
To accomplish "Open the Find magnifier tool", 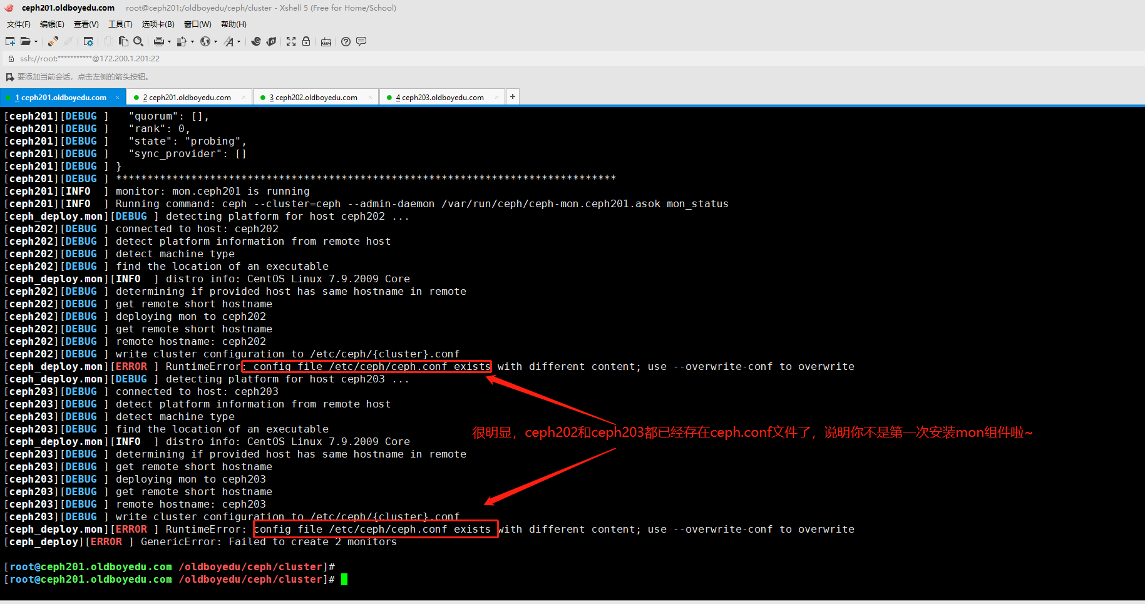I will pos(138,41).
